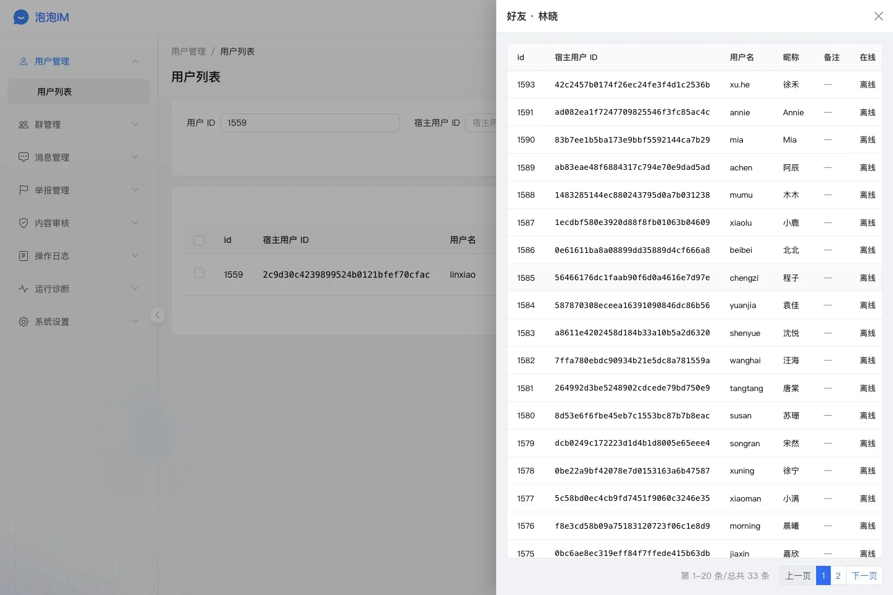The height and width of the screenshot is (595, 893).
Task: Click the 系统设置 gear icon
Action: 24,322
